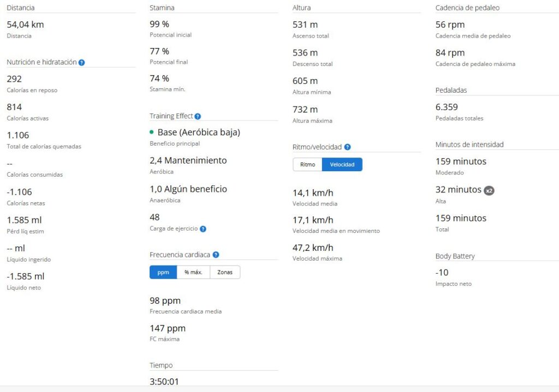Click the x2 badge beside 32 minutos

[x=489, y=190]
